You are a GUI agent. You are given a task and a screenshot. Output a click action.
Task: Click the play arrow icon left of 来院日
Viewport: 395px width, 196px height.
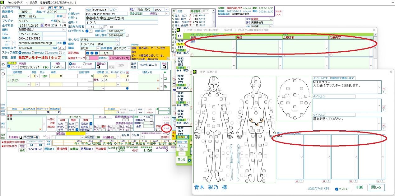click(x=3, y=64)
